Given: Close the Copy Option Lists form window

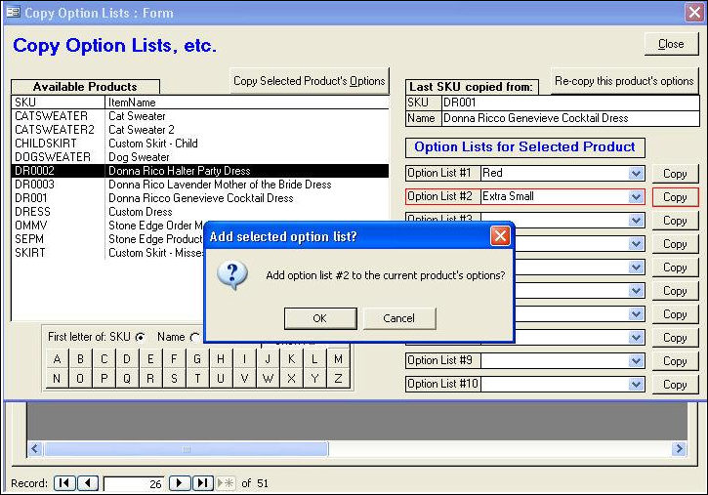Looking at the screenshot, I should 694,12.
